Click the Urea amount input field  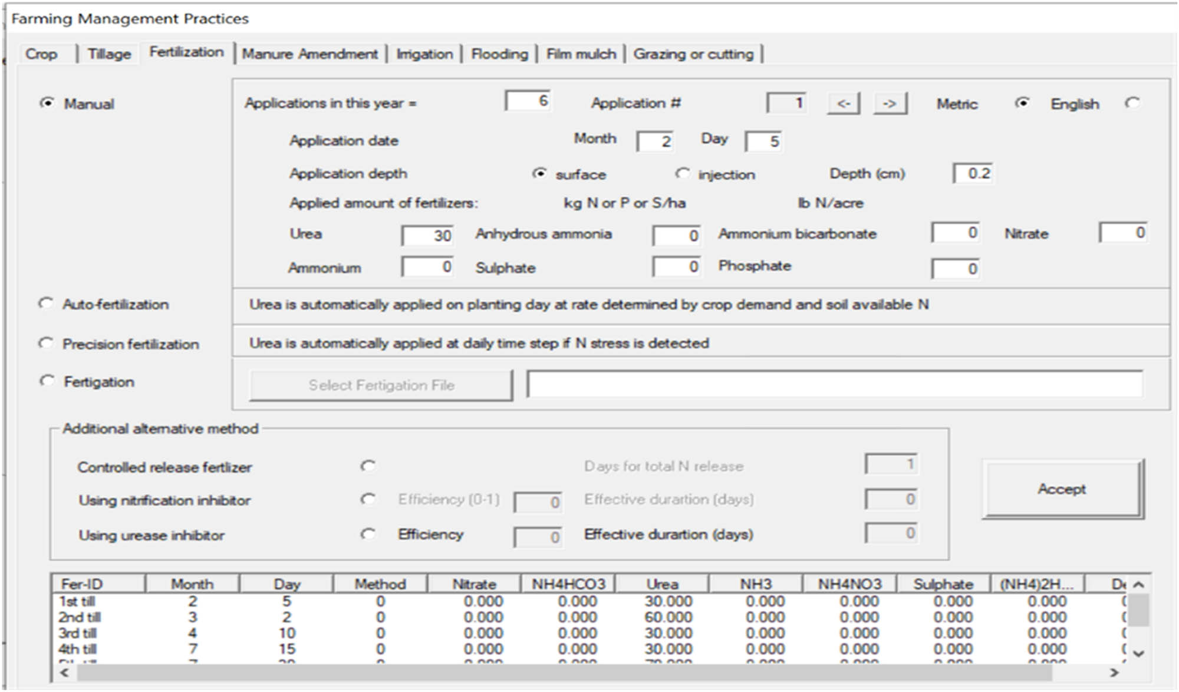coord(428,235)
